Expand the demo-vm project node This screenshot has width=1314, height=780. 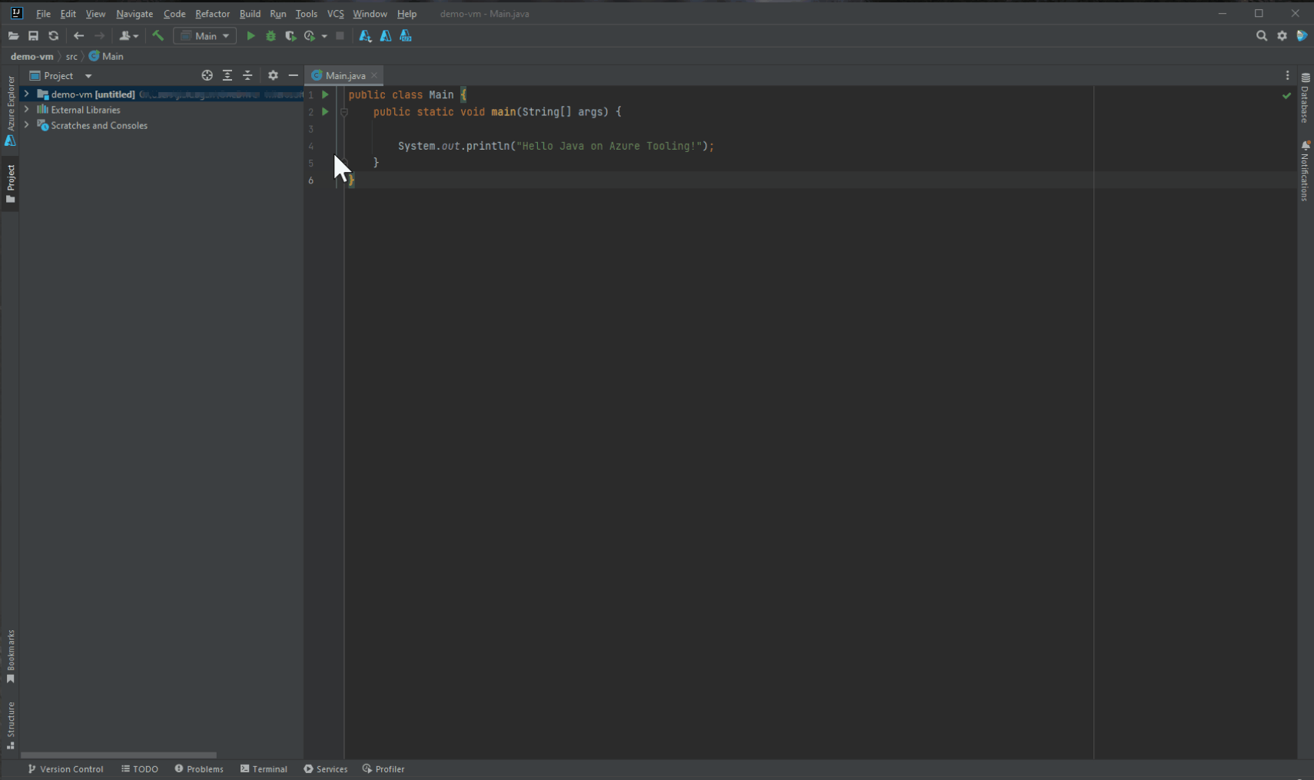[27, 94]
